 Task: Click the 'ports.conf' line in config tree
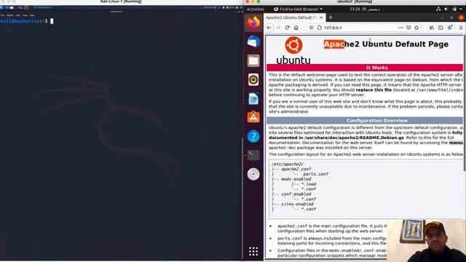tap(315, 174)
